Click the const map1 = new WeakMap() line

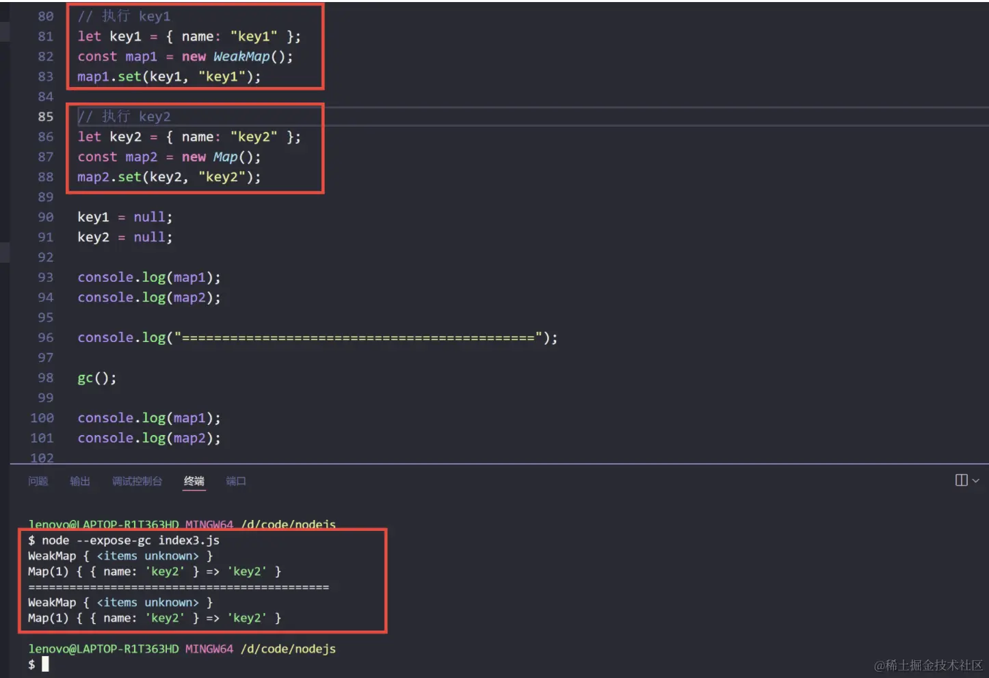point(185,57)
